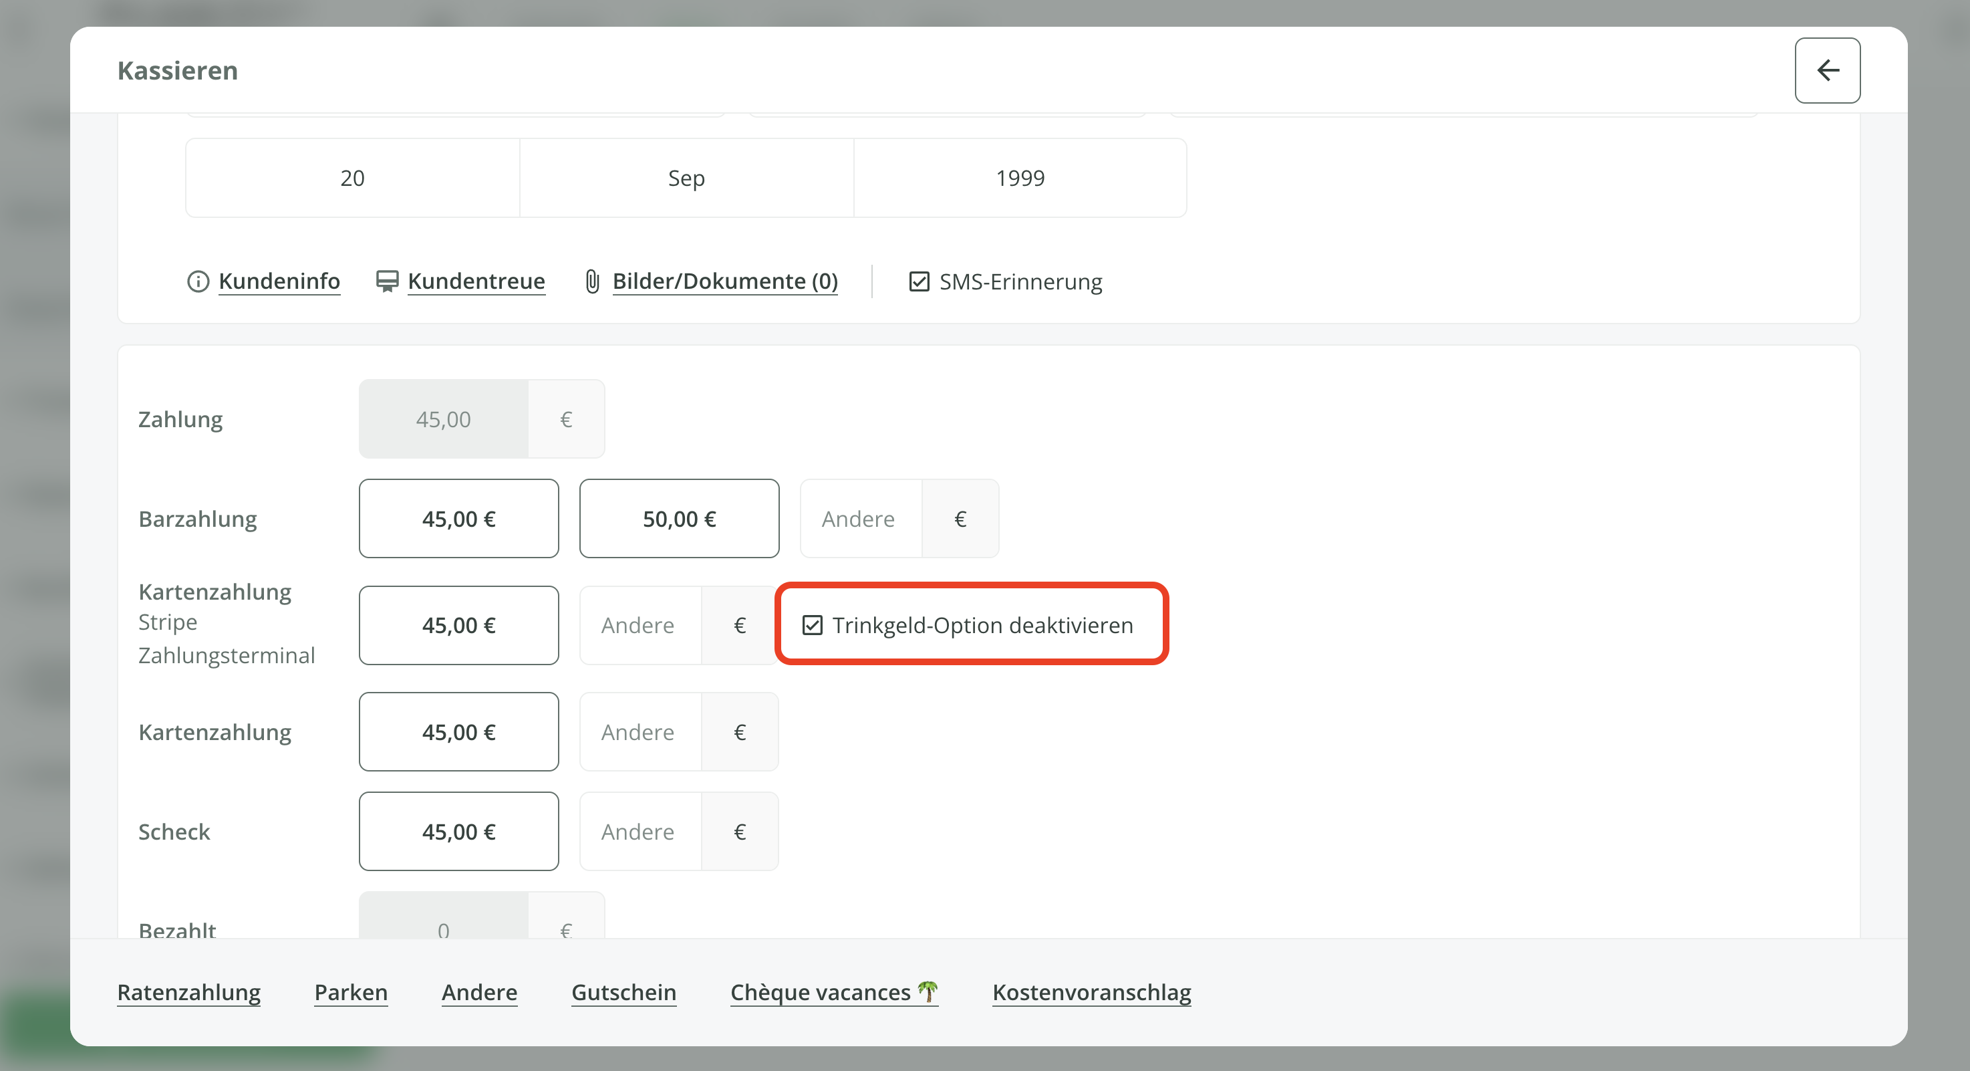Open the month selector showing Sep
Image resolution: width=1970 pixels, height=1071 pixels.
(x=686, y=178)
